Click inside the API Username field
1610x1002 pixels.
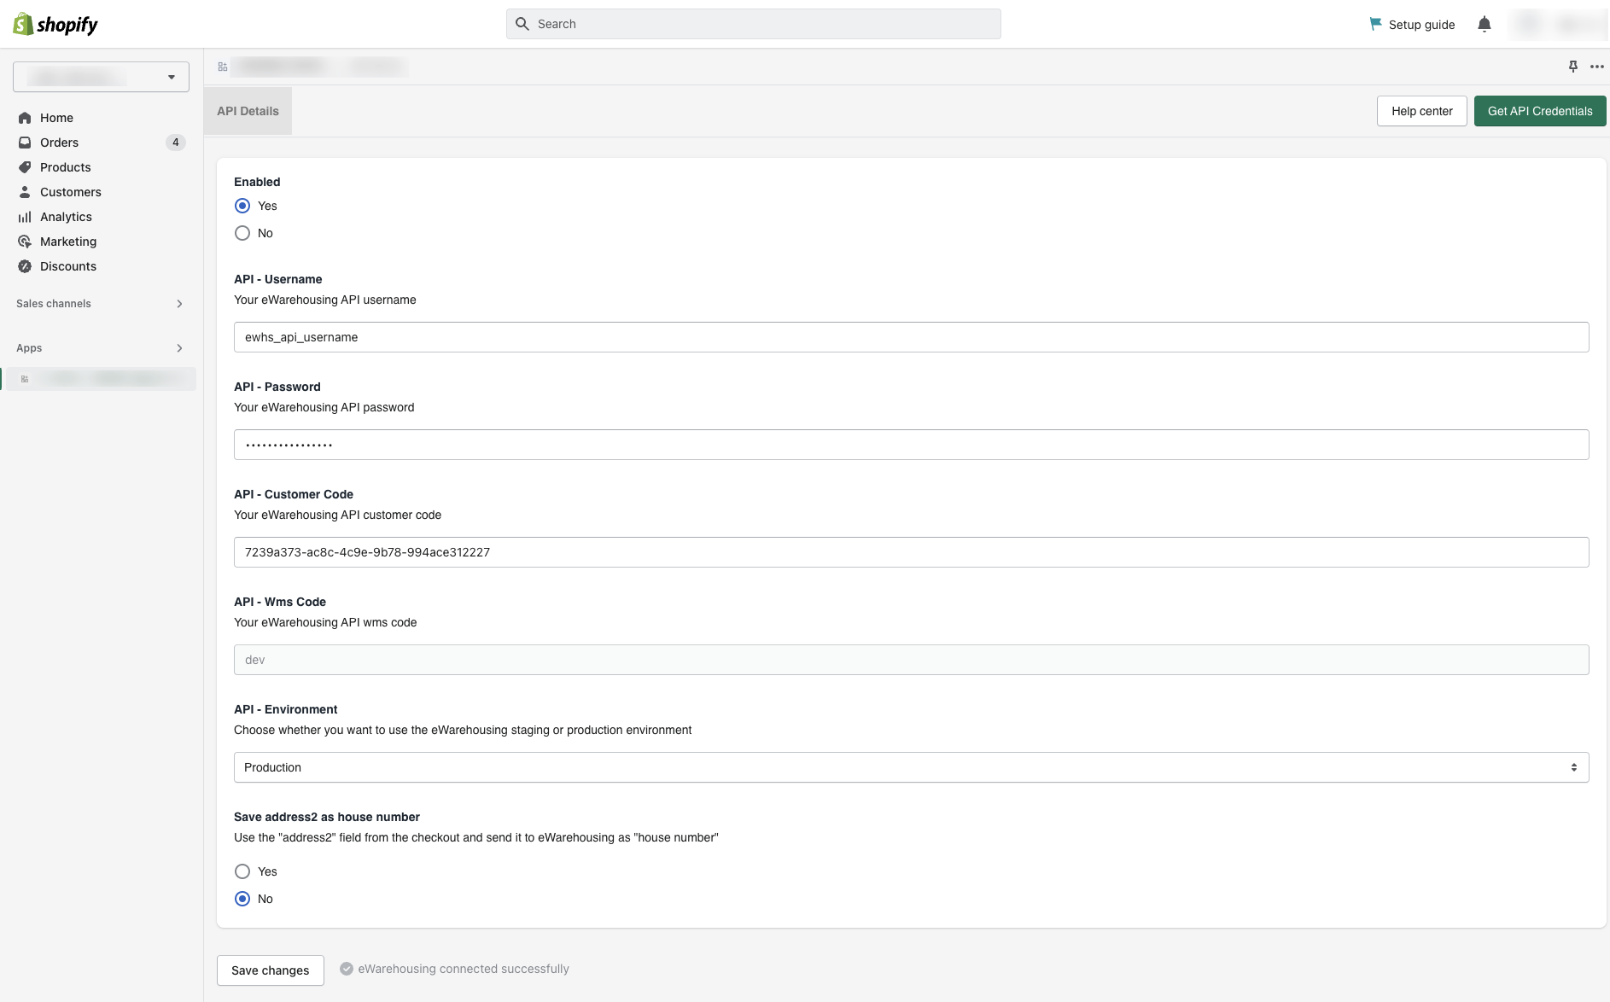pos(910,337)
